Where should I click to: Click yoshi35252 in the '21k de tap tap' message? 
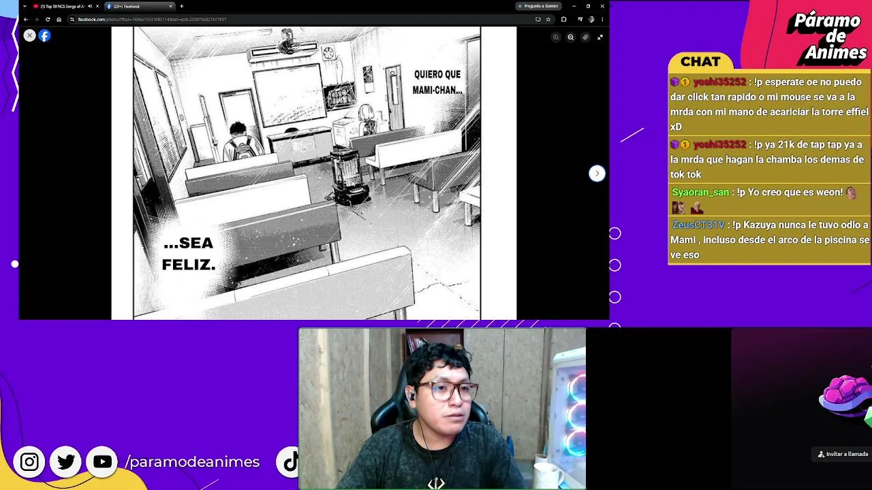tap(719, 144)
